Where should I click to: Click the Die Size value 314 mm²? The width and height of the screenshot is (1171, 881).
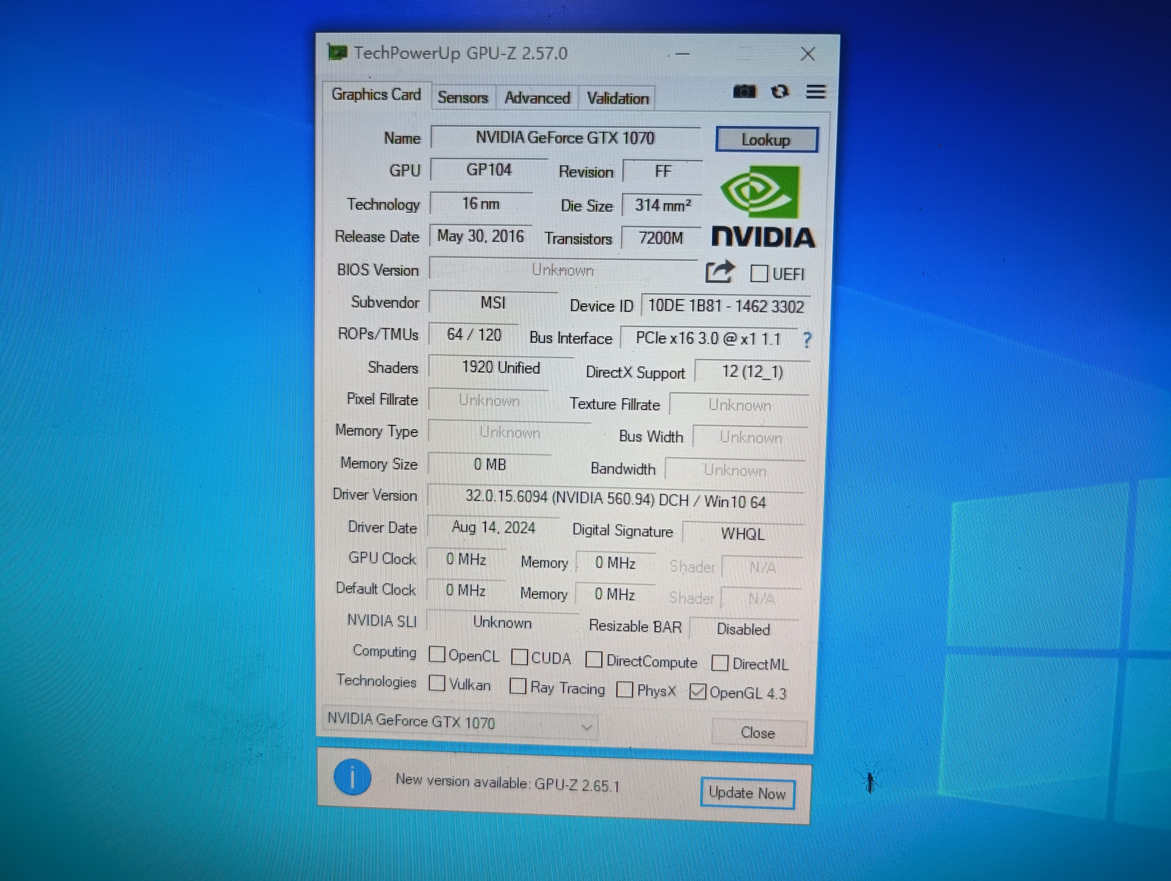[662, 205]
